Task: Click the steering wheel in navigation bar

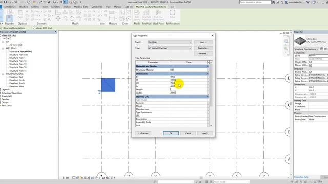Action: tap(286, 41)
